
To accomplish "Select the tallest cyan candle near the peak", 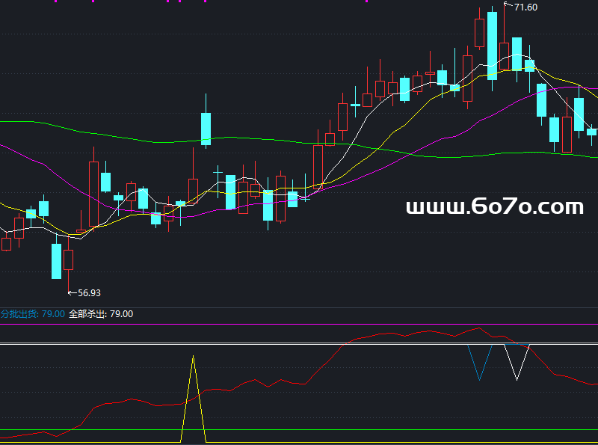I will click(x=492, y=46).
